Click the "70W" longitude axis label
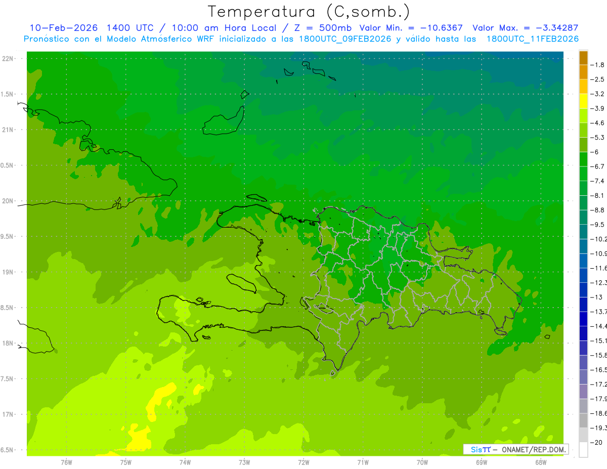Screen dimensions: 607x469 [x=422, y=462]
